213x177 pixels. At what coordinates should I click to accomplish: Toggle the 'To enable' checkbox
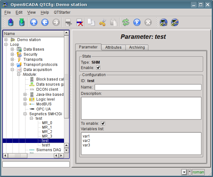tap(103, 123)
